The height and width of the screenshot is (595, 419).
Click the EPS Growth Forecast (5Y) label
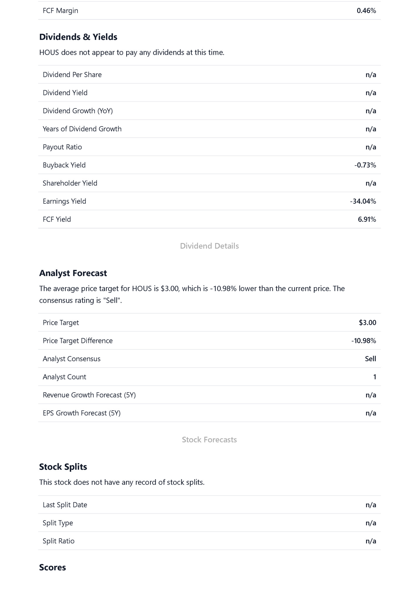(82, 413)
